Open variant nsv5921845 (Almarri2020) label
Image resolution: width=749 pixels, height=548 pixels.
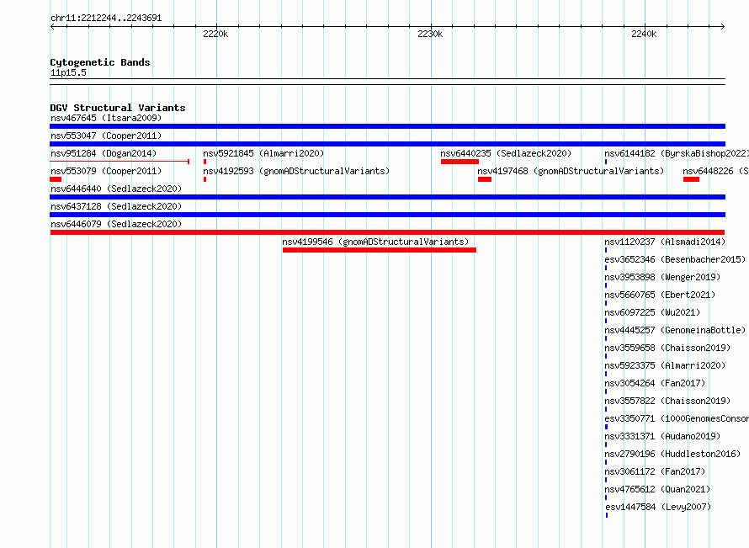coord(263,153)
